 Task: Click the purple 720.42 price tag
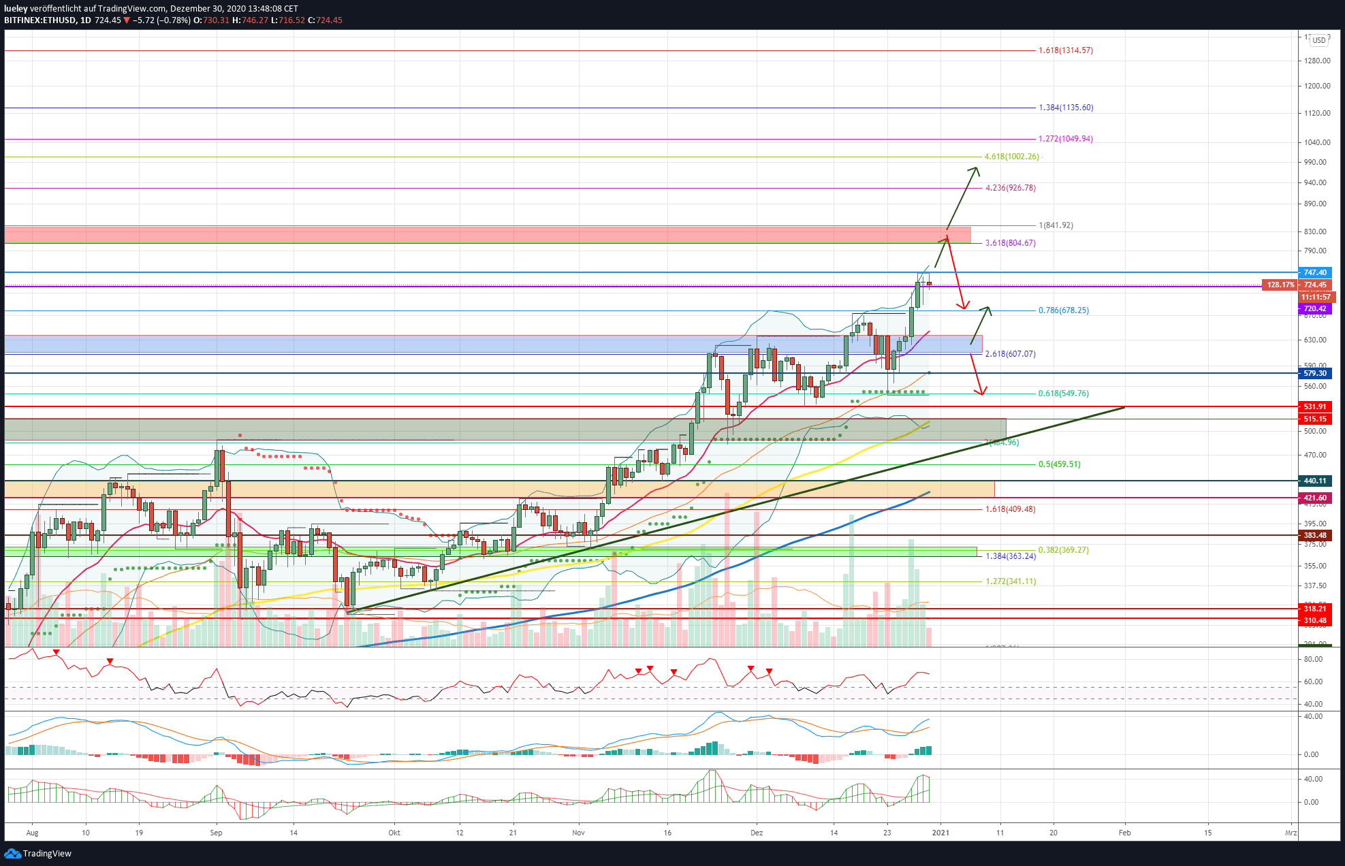(1315, 309)
